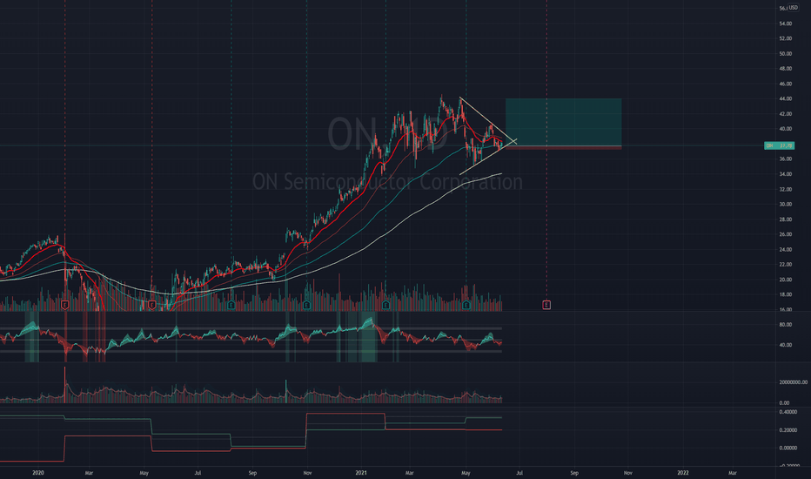Click the 22.00 price scale label

[785, 265]
